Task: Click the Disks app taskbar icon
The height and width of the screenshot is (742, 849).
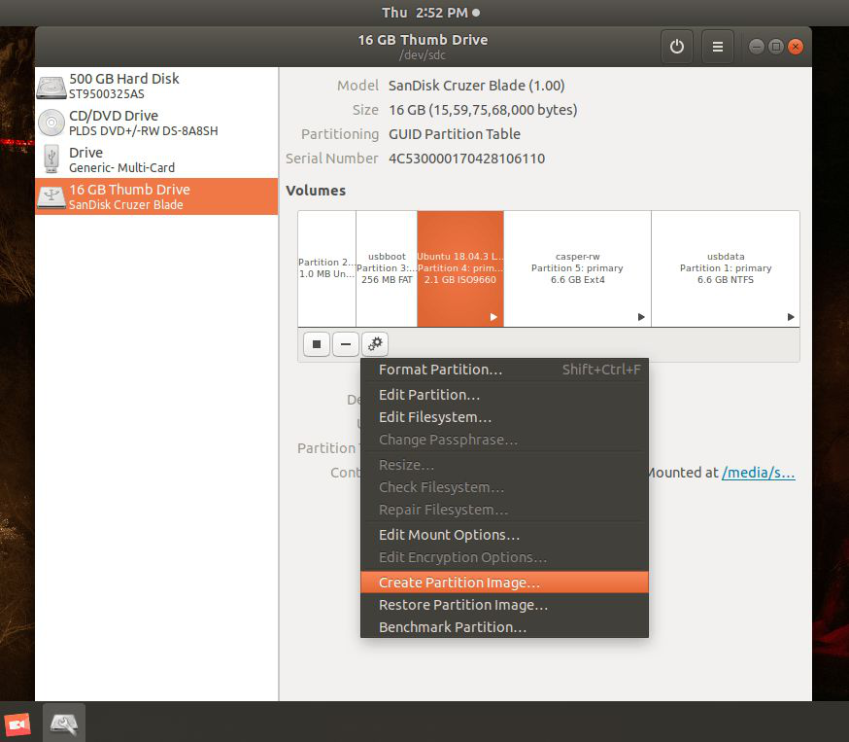Action: pyautogui.click(x=63, y=724)
